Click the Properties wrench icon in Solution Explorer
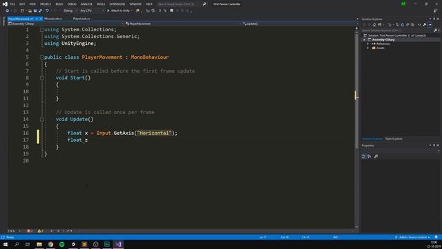 [424, 25]
